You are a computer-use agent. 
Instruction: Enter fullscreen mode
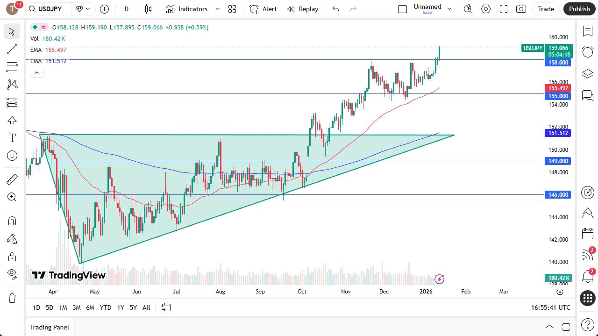[503, 9]
